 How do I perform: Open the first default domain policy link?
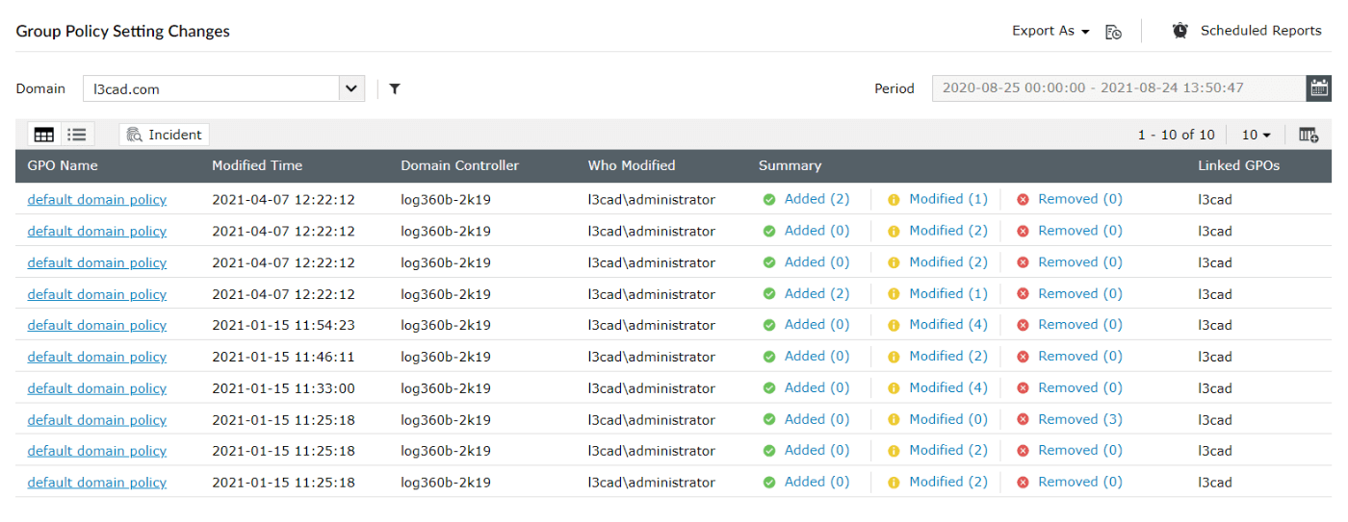[96, 200]
